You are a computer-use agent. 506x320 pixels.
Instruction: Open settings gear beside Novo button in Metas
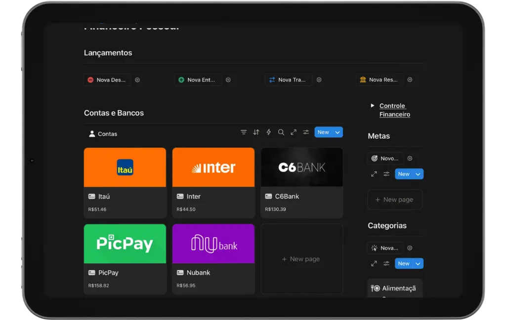410,158
